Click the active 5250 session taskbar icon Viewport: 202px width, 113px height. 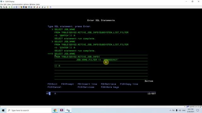(68, 110)
